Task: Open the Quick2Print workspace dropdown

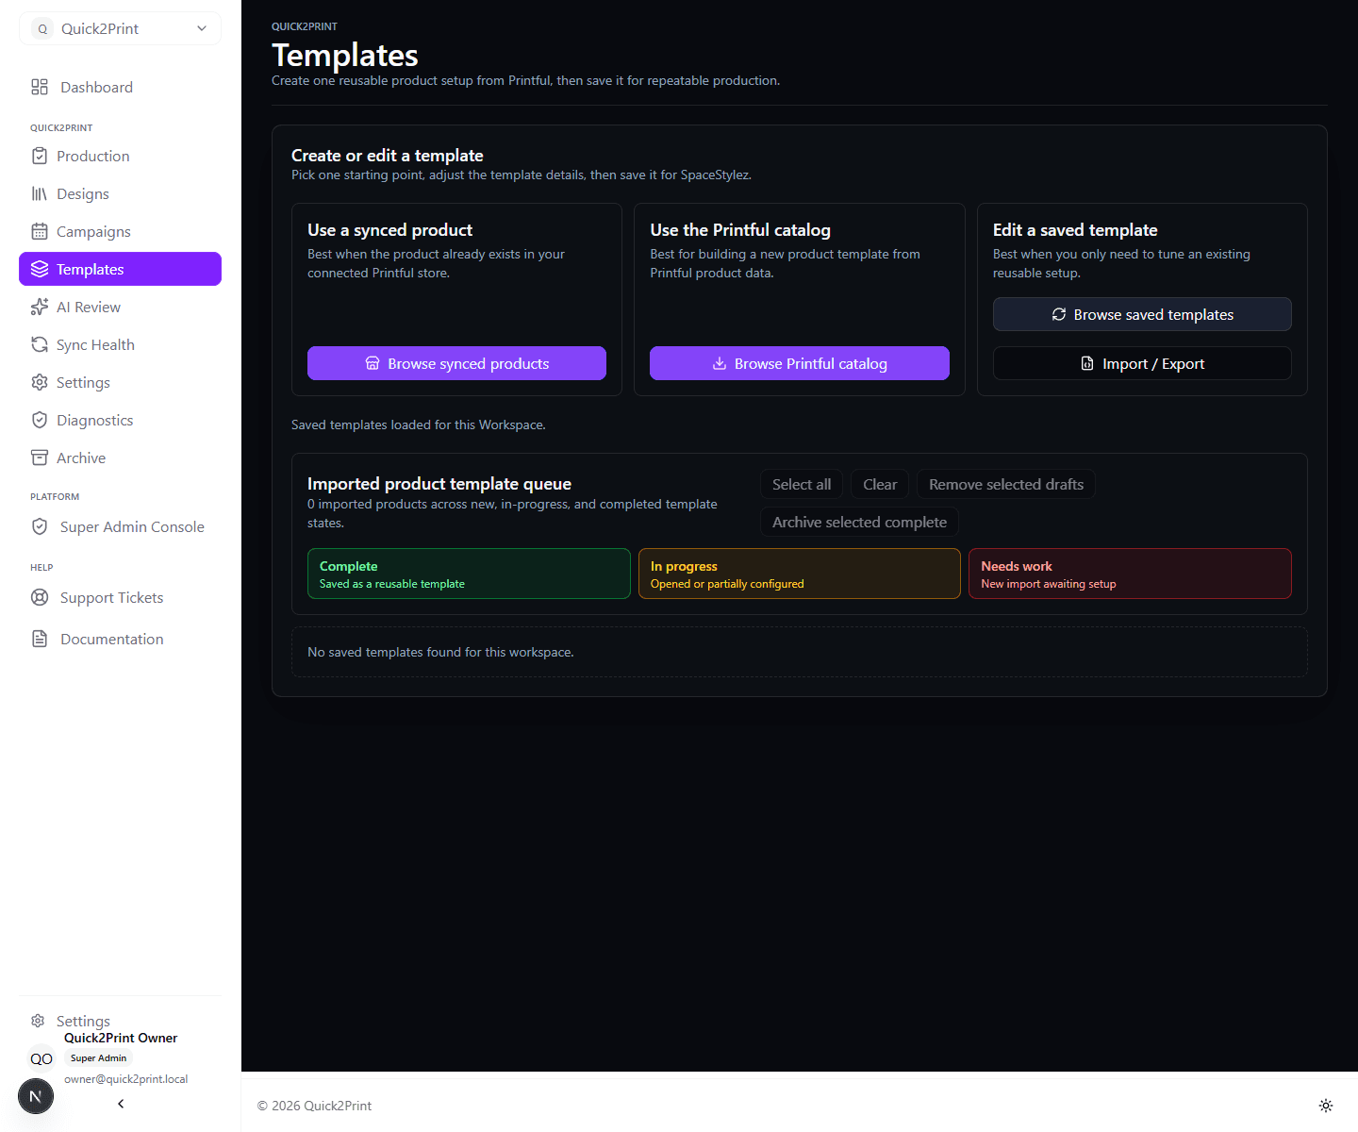Action: pos(120,28)
